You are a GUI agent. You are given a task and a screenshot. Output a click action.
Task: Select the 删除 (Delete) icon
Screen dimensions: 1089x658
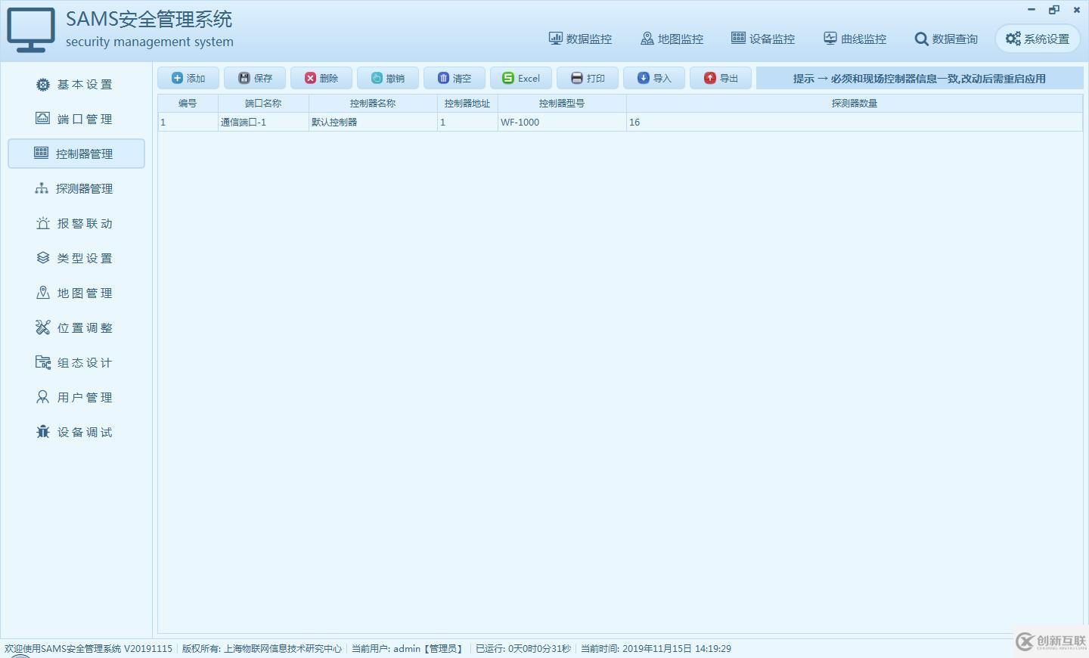click(x=321, y=77)
